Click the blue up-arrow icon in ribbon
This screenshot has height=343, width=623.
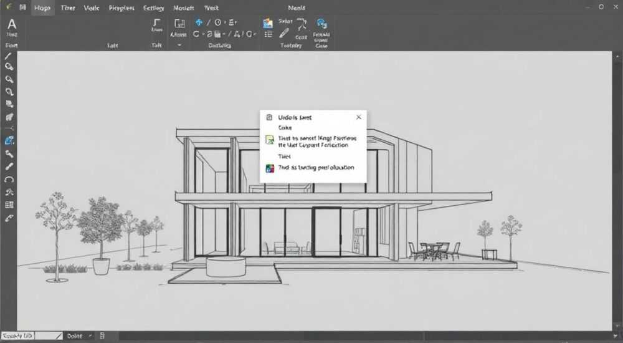(x=199, y=22)
